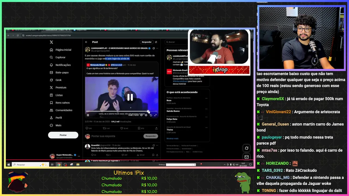Click large center pause overlay on video
Image resolution: width=349 pixels, height=196 pixels.
tap(130, 97)
